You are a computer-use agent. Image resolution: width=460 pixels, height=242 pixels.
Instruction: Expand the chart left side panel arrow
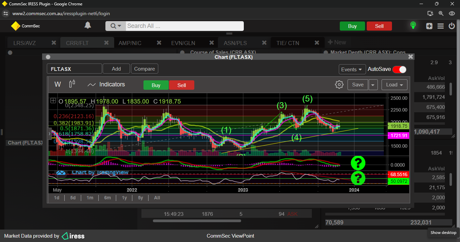coord(50,133)
